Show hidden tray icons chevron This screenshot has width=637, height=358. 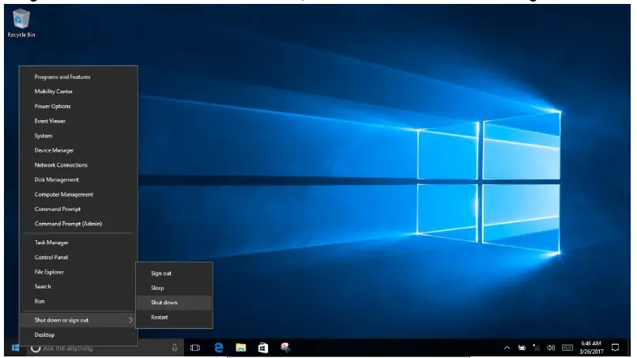(507, 348)
